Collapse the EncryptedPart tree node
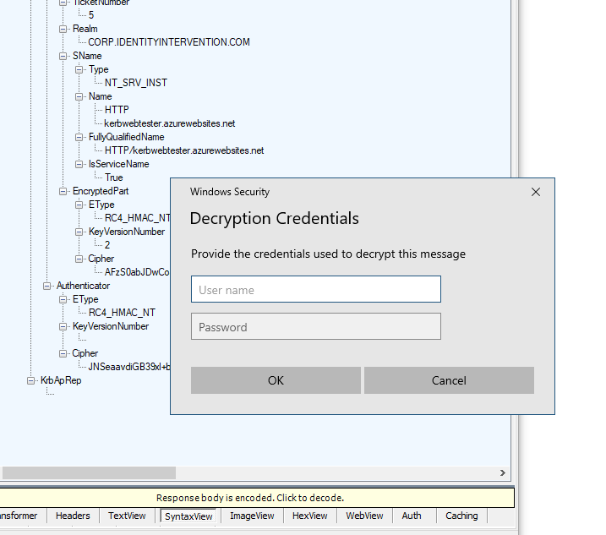 [63, 191]
